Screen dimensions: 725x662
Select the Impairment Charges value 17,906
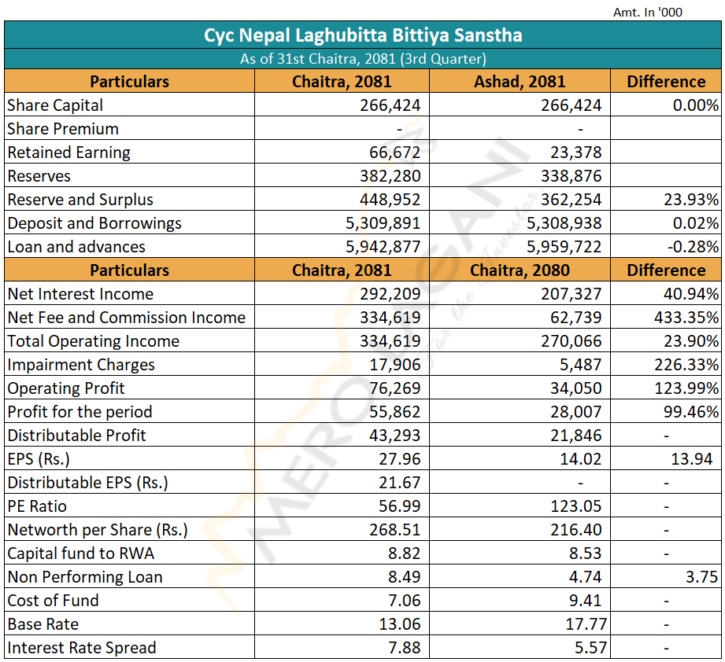(x=395, y=365)
